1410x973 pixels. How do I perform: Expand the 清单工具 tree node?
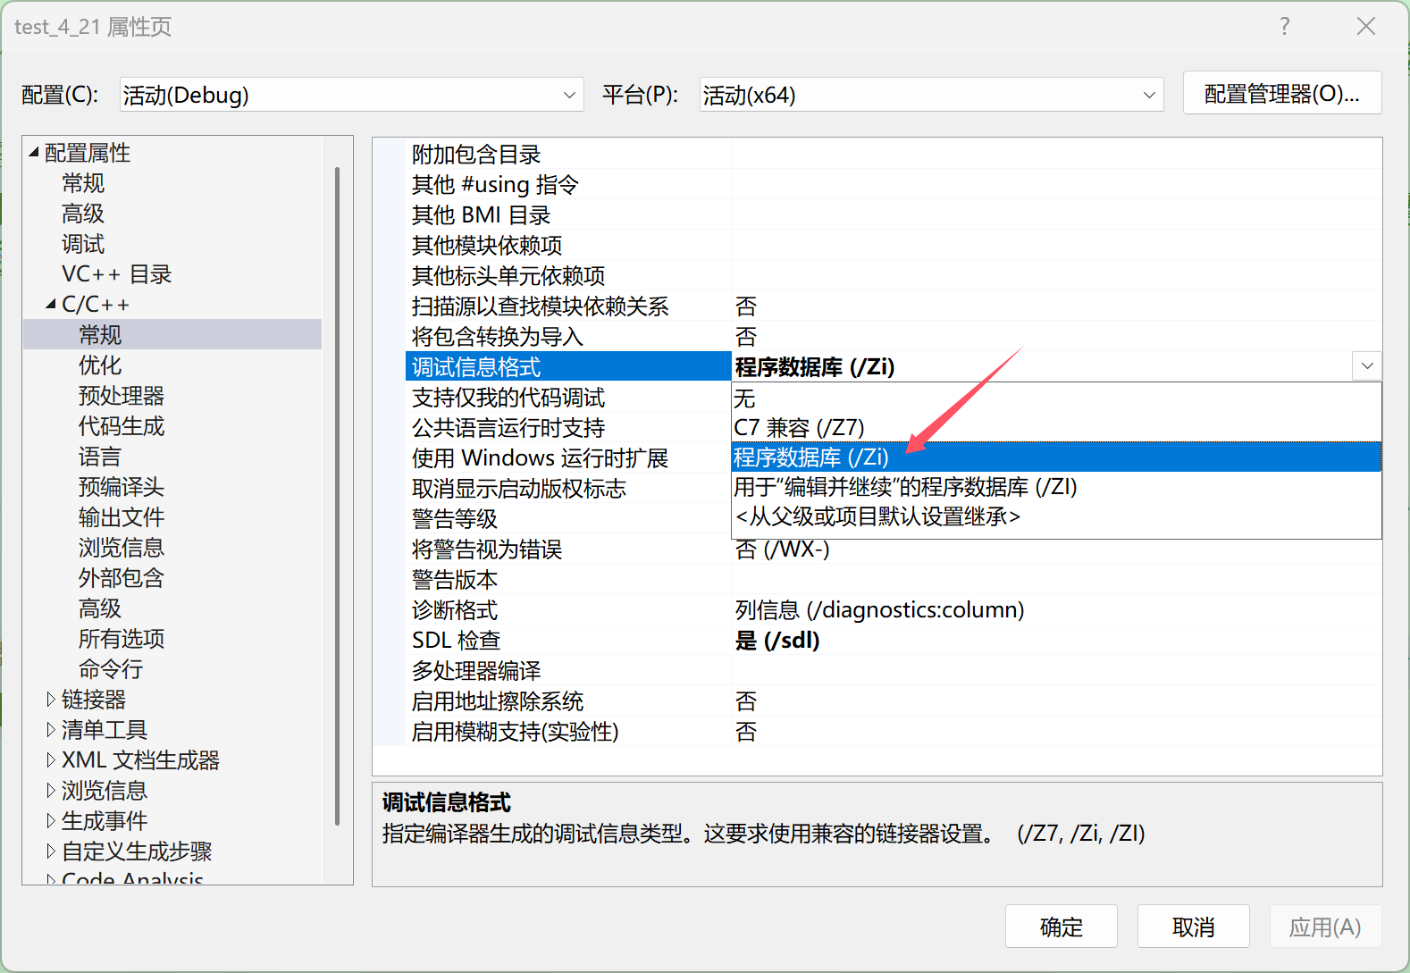pos(51,730)
